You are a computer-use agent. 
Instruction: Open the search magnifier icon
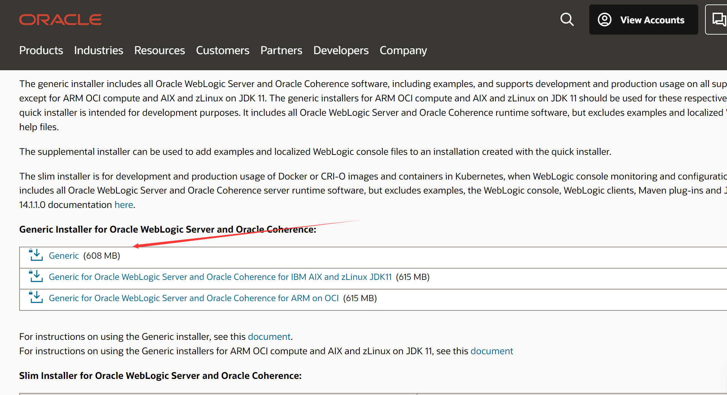[567, 20]
